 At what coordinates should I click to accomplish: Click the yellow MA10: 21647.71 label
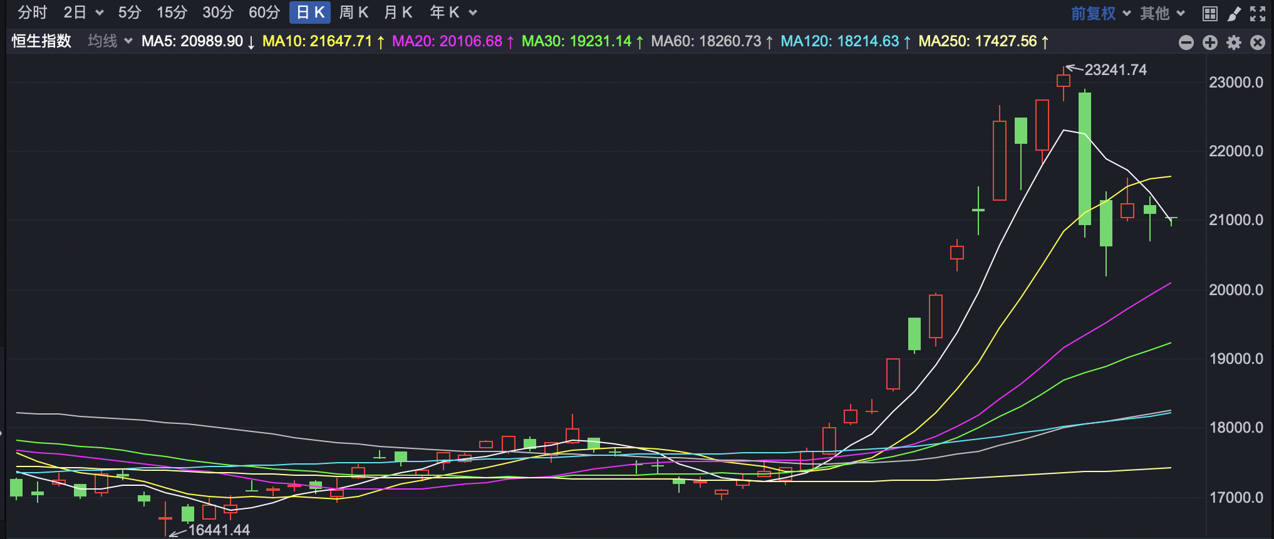pyautogui.click(x=323, y=41)
